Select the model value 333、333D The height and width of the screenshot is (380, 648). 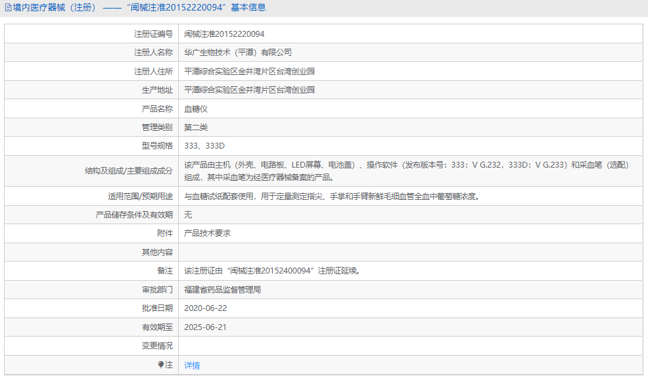click(204, 145)
